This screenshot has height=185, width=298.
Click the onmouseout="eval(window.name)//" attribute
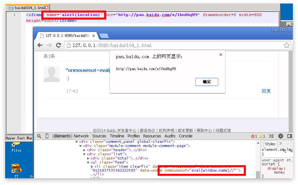[x=201, y=170]
